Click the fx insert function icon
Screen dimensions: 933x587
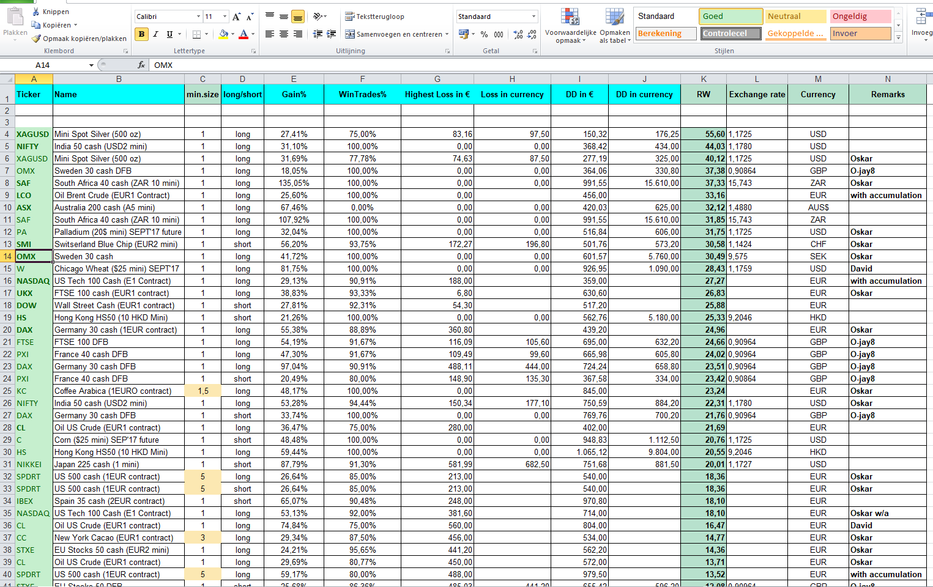coord(141,65)
